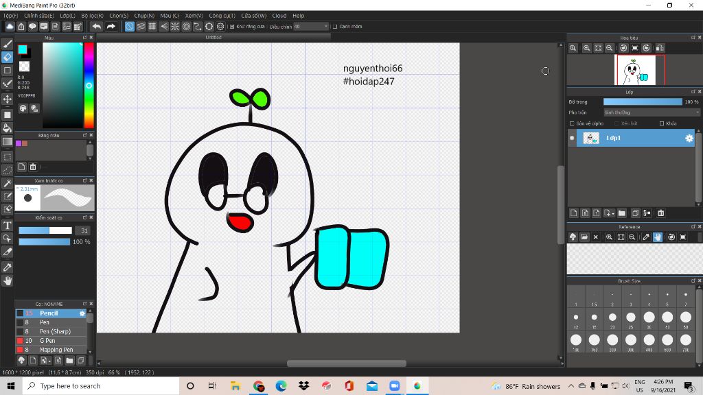Adjust brush opacity slider at 100 %
This screenshot has height=395, width=703.
[44, 242]
